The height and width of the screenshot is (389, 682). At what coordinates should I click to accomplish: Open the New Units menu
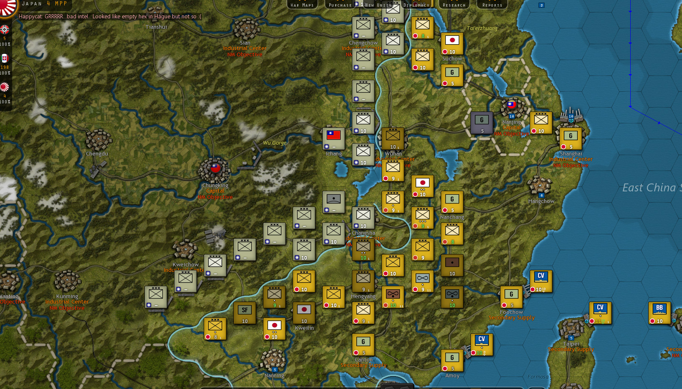click(378, 5)
